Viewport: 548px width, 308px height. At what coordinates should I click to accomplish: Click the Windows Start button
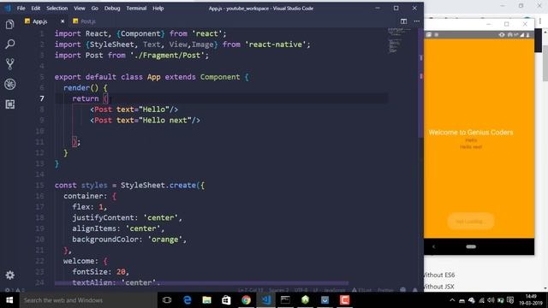(9, 300)
